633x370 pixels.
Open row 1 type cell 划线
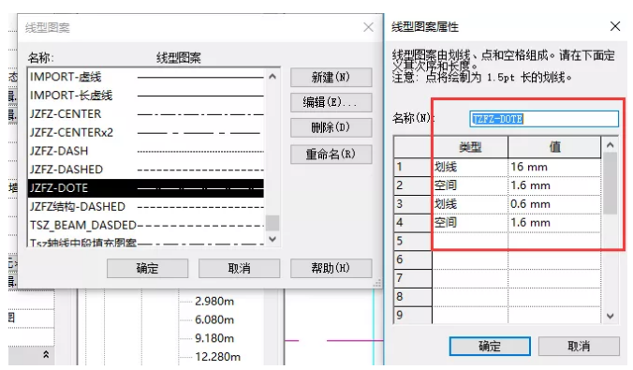click(x=470, y=167)
